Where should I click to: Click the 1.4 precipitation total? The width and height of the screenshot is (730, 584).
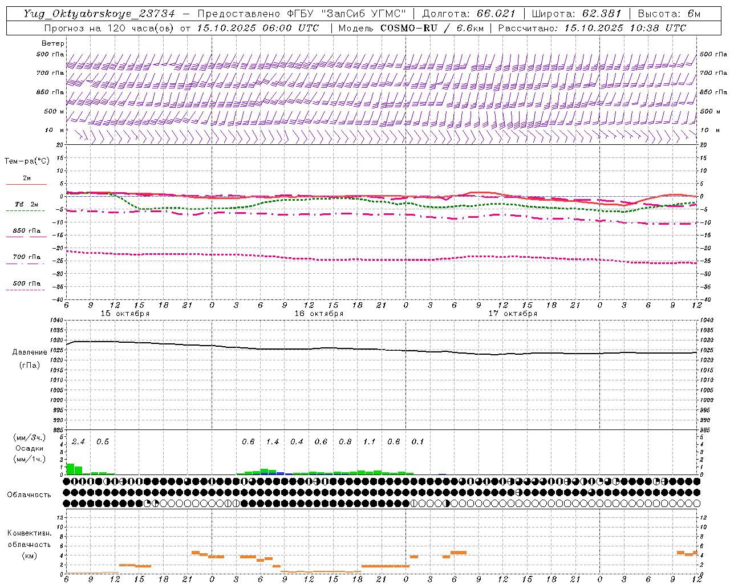point(273,442)
